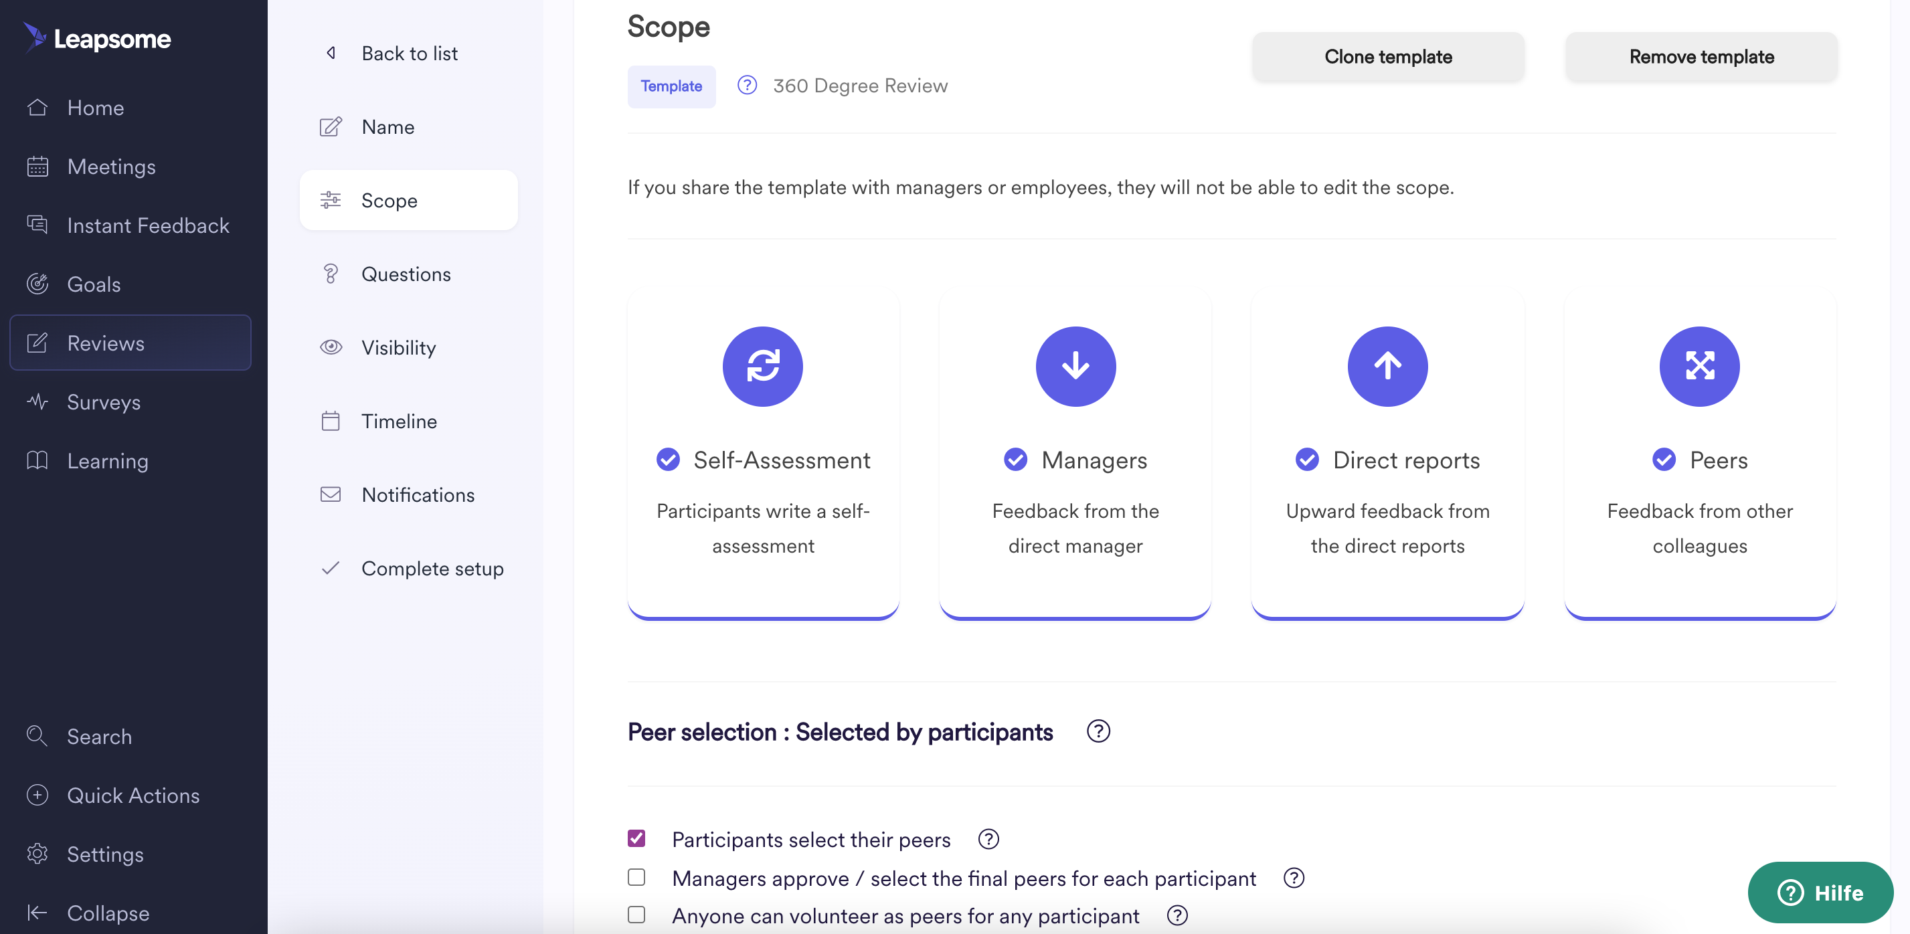The image size is (1910, 934).
Task: Check Managers approve / select final peers
Action: pyautogui.click(x=636, y=877)
